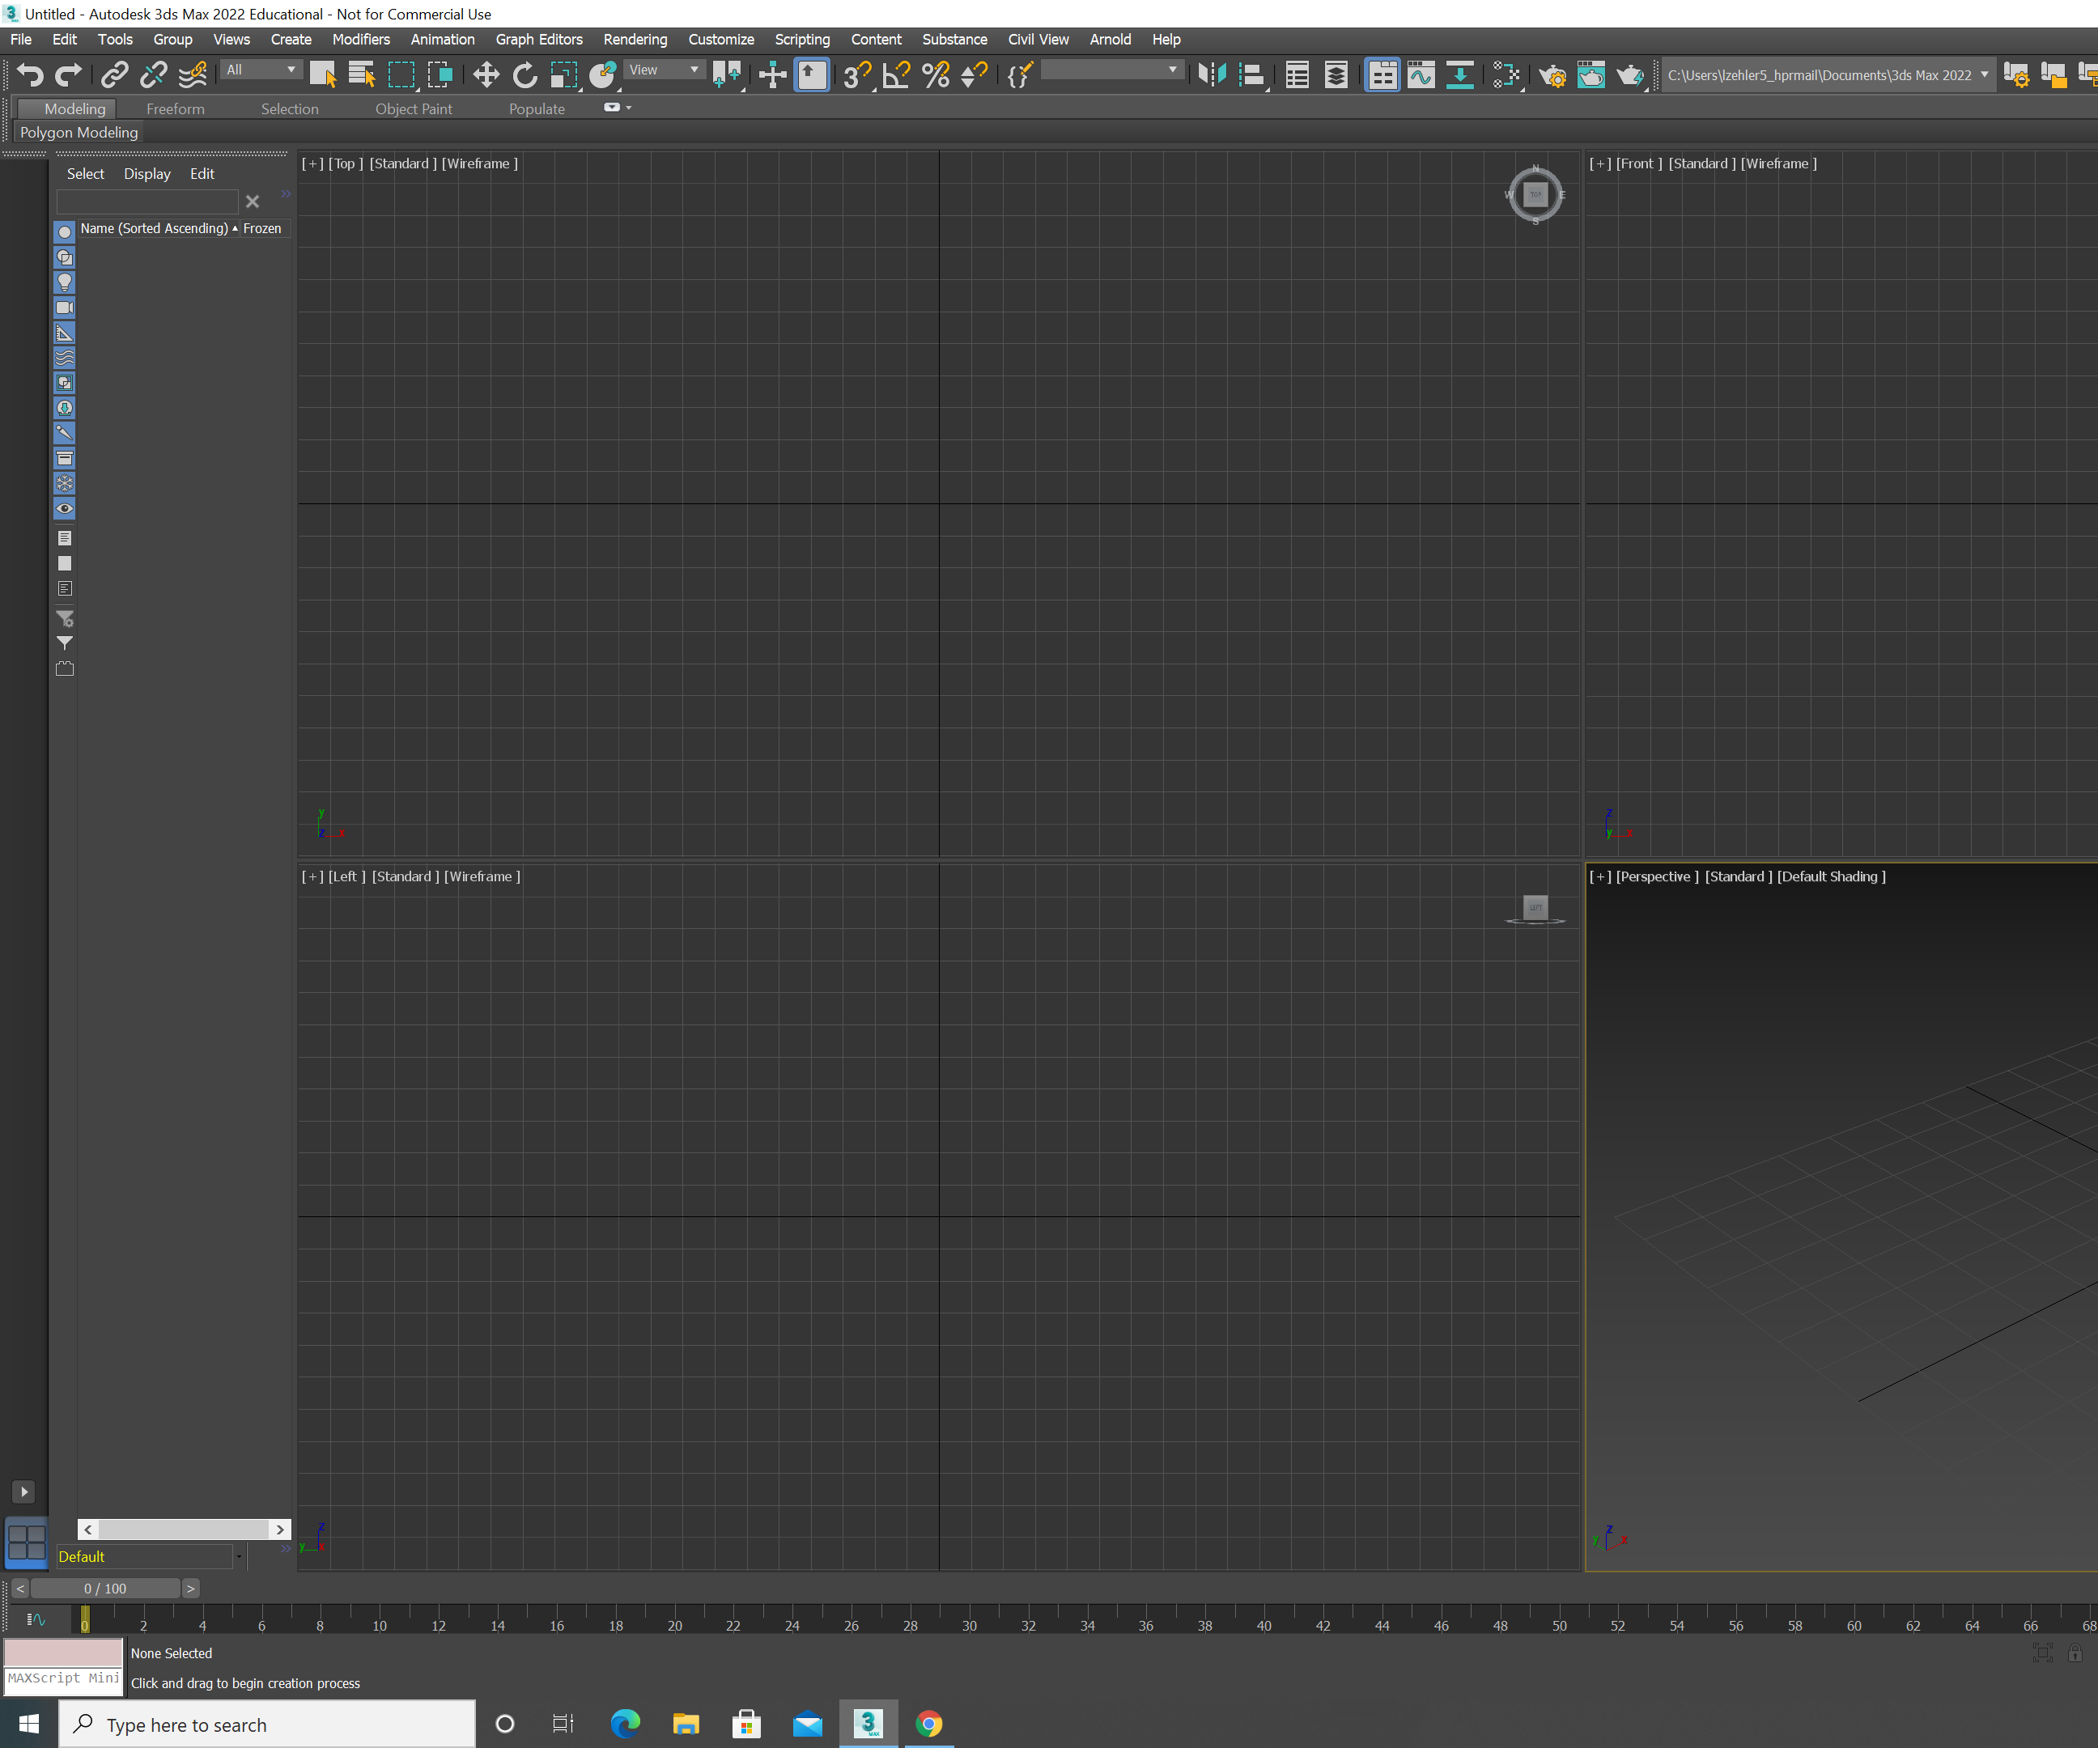
Task: Toggle Angle Snap on toolbar
Action: (896, 75)
